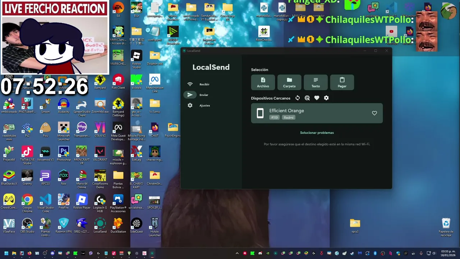Open Discord from the taskbar
This screenshot has height=259, width=460.
tap(52, 253)
